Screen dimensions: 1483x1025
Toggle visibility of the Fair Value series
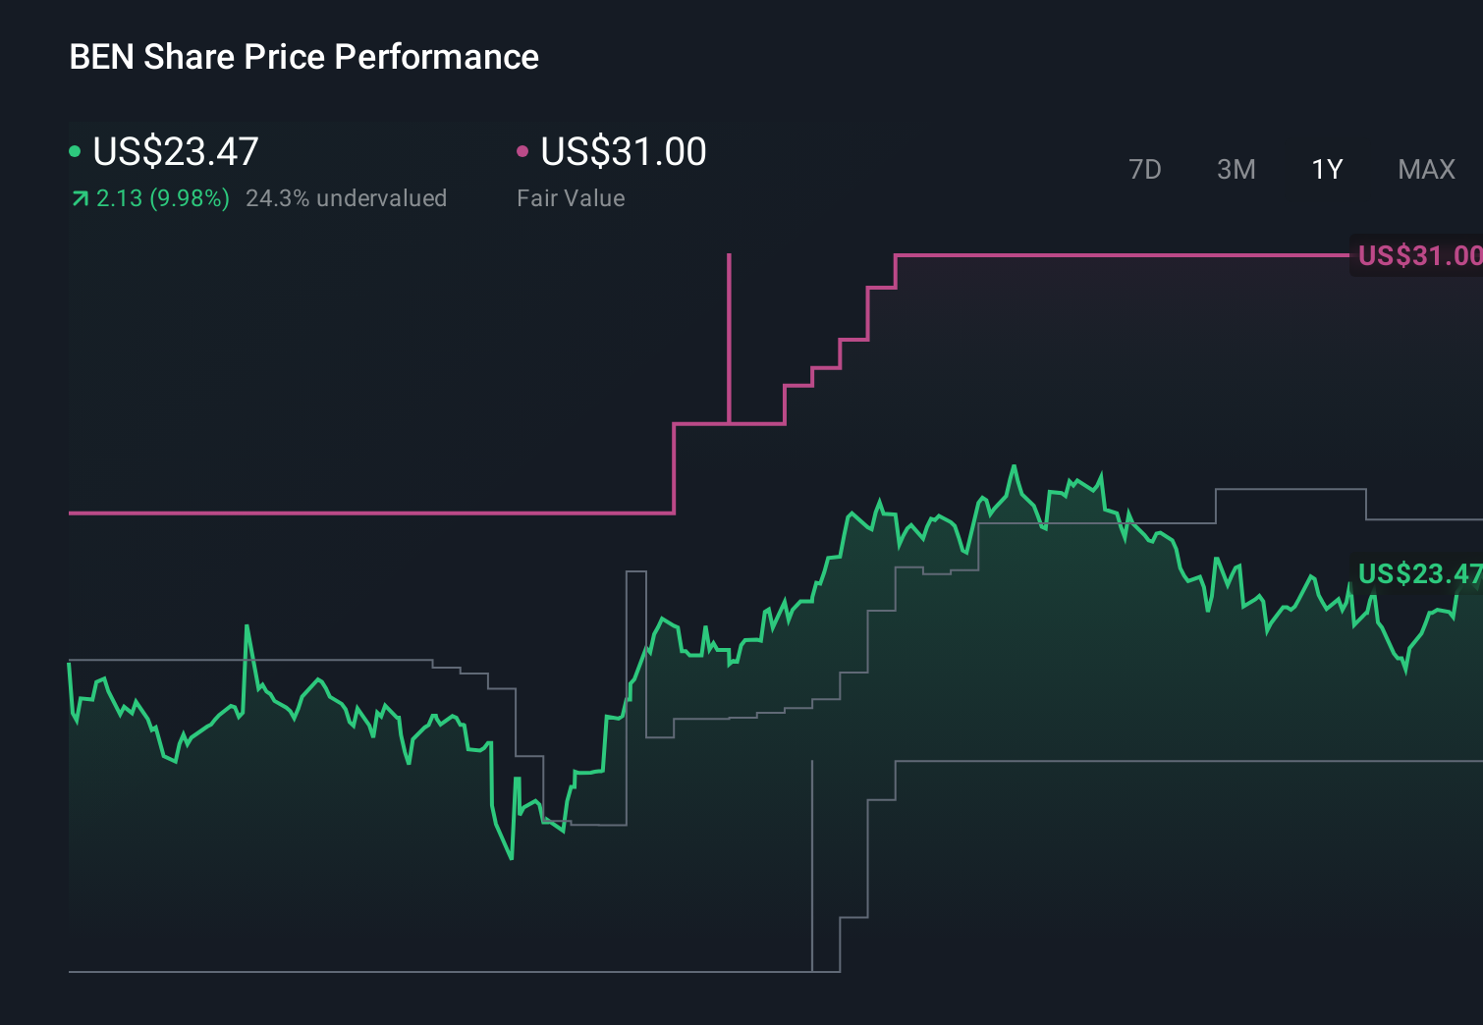(x=523, y=150)
